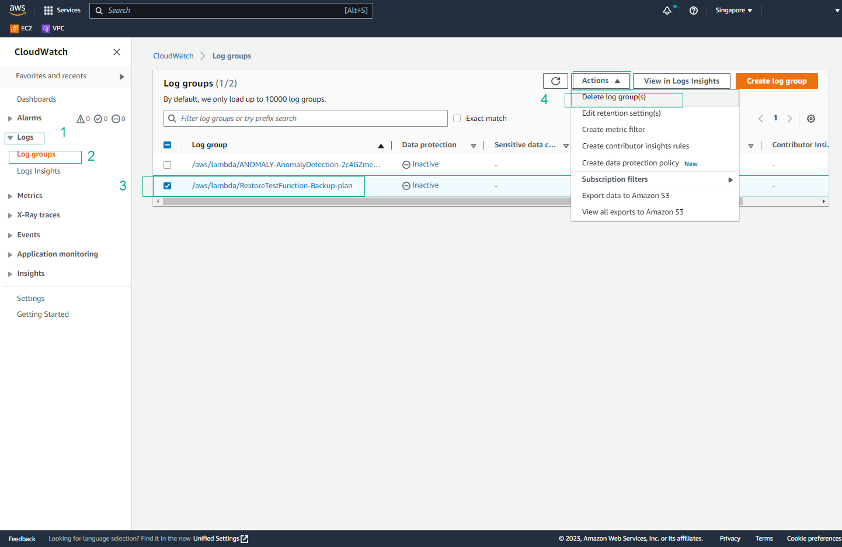Expand the X-Ray traces section
Viewport: 842px width, 547px height.
pos(10,216)
